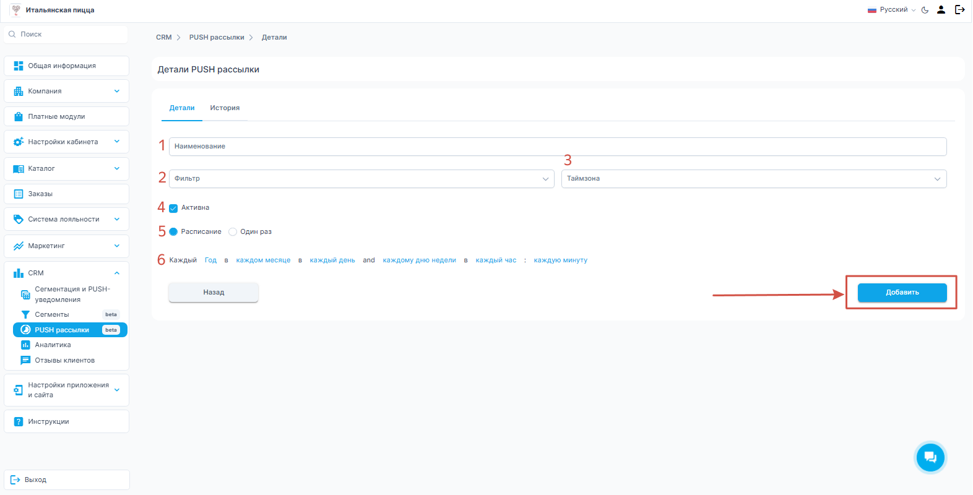Open the Таймзона dropdown
The image size is (973, 495).
[x=753, y=179]
